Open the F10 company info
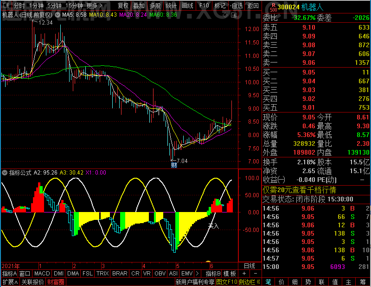This screenshot has width=371, height=287. click(x=204, y=6)
